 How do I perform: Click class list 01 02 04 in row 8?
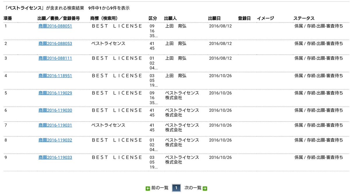click(x=153, y=145)
